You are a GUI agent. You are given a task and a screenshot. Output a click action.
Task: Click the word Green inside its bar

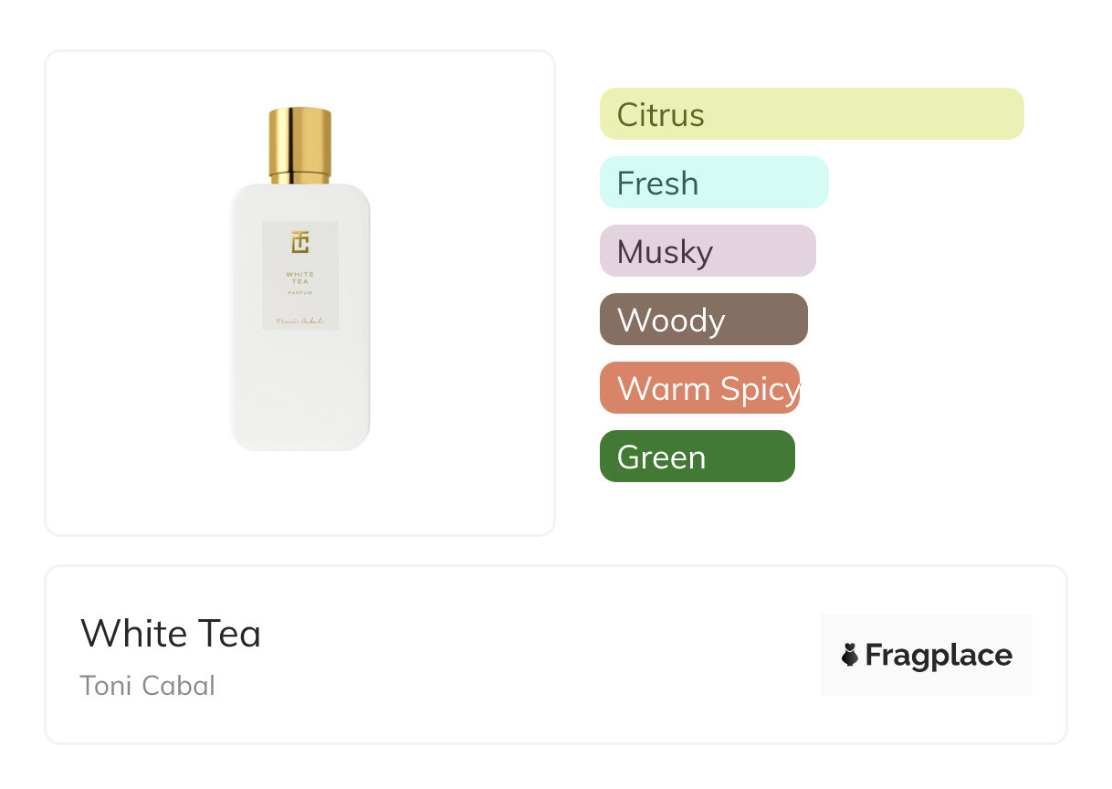(x=661, y=458)
